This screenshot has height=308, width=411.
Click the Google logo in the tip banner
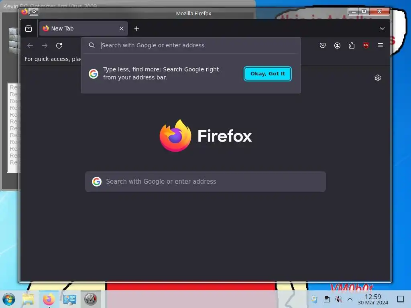coord(93,74)
